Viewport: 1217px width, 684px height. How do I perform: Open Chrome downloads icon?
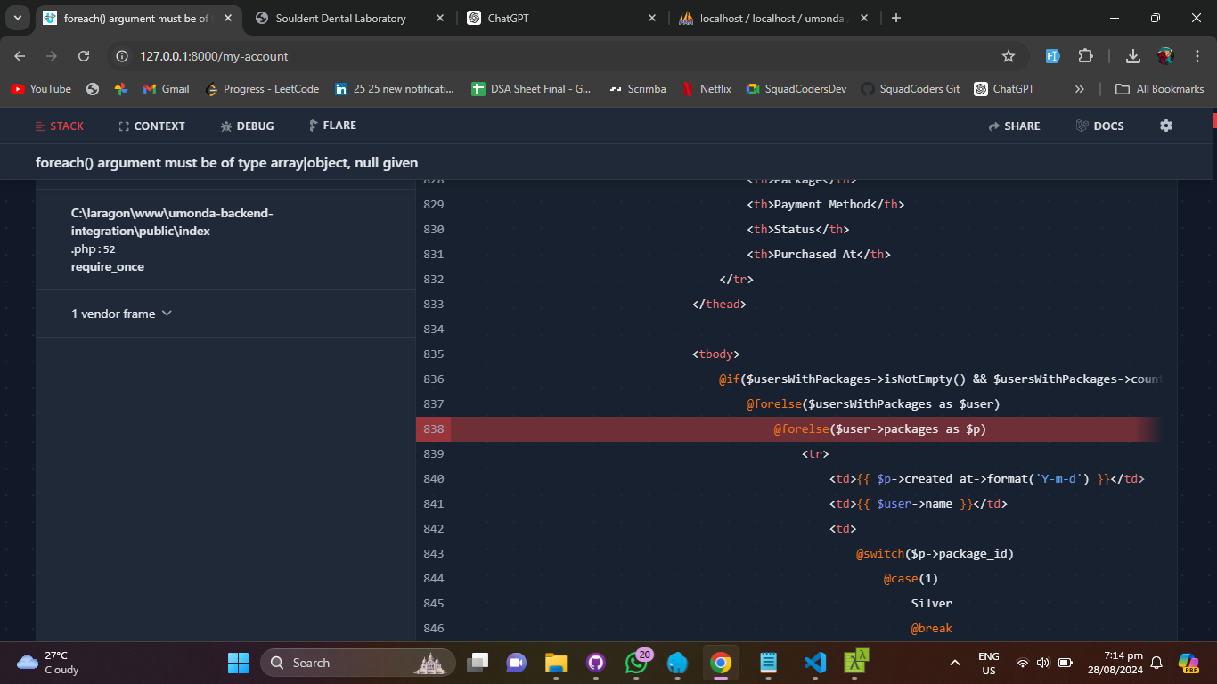(x=1133, y=56)
